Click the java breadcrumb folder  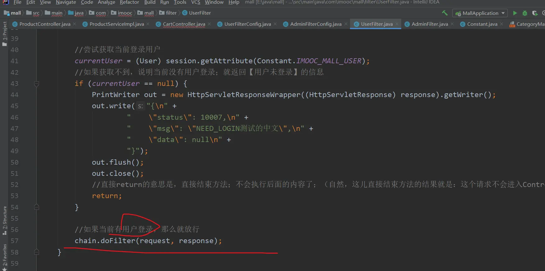(76, 13)
